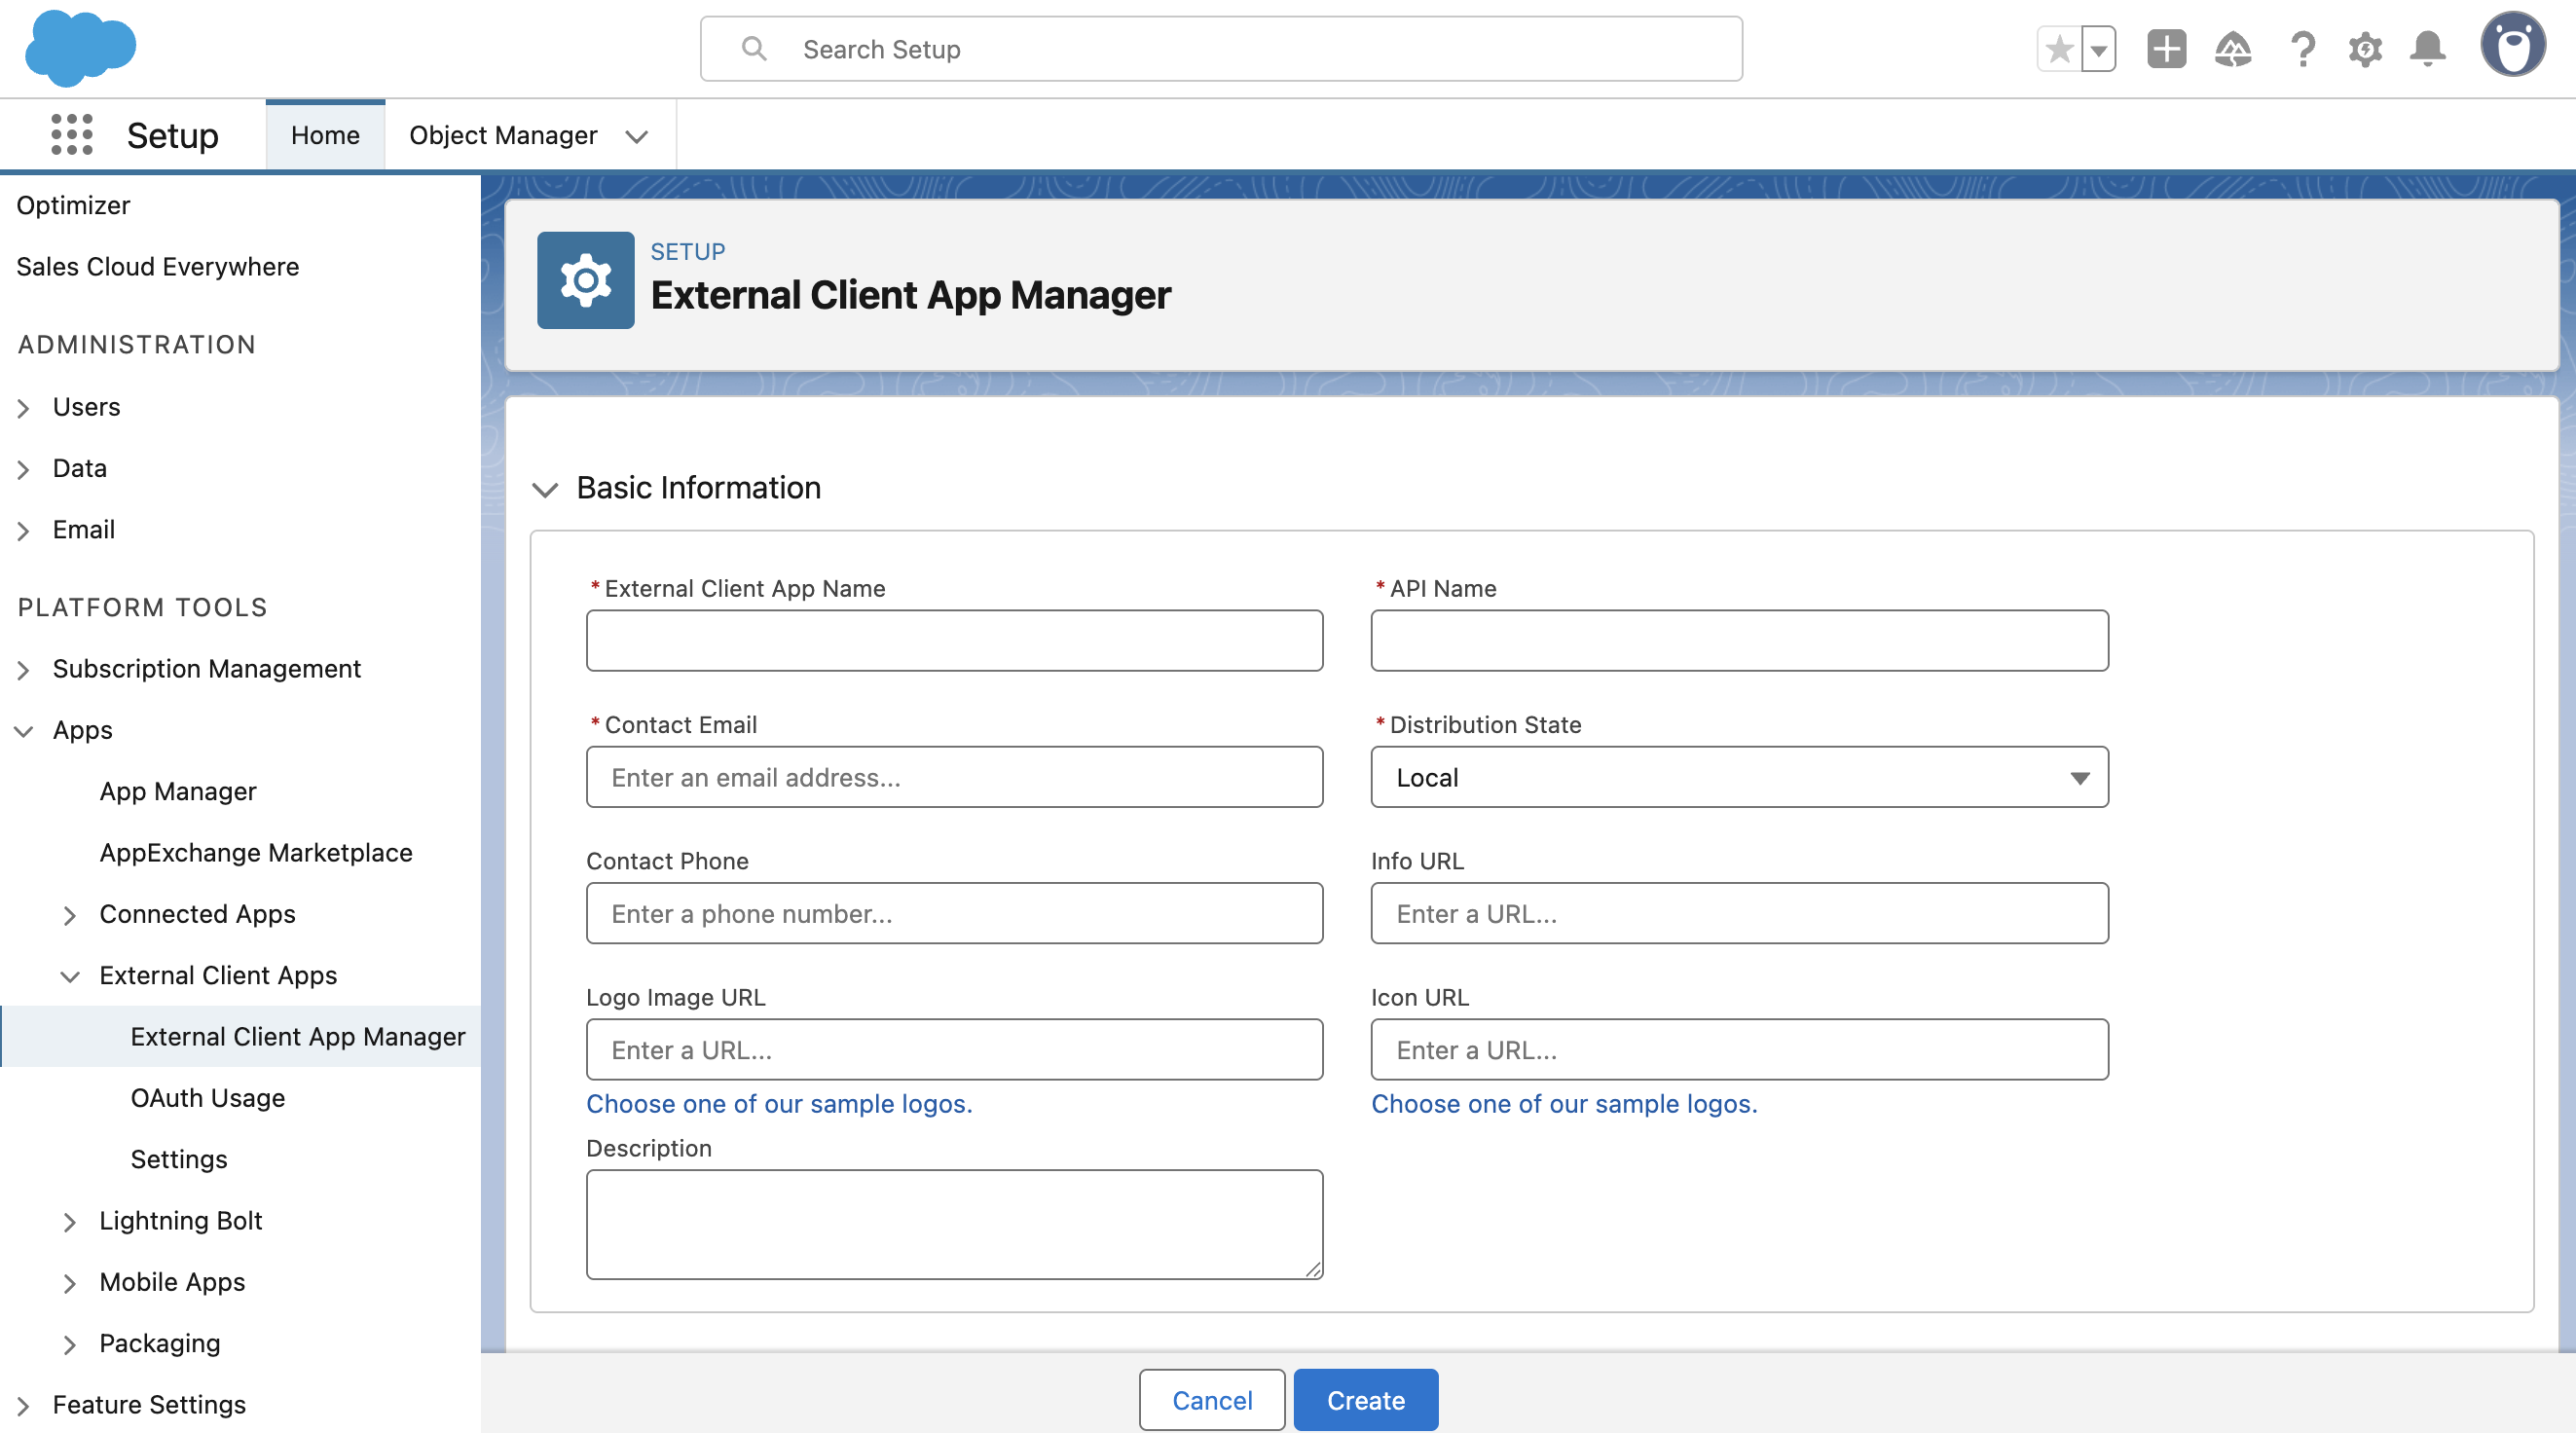The image size is (2576, 1433).
Task: Click the External Client App Name field
Action: coord(954,640)
